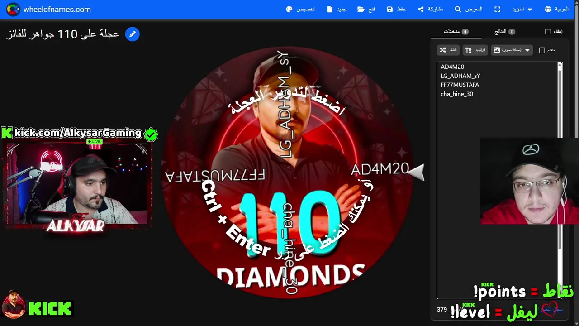This screenshot has height=326, width=579.
Task: Open the إضافة صورة (Add image) dropdown
Action: tap(512, 50)
